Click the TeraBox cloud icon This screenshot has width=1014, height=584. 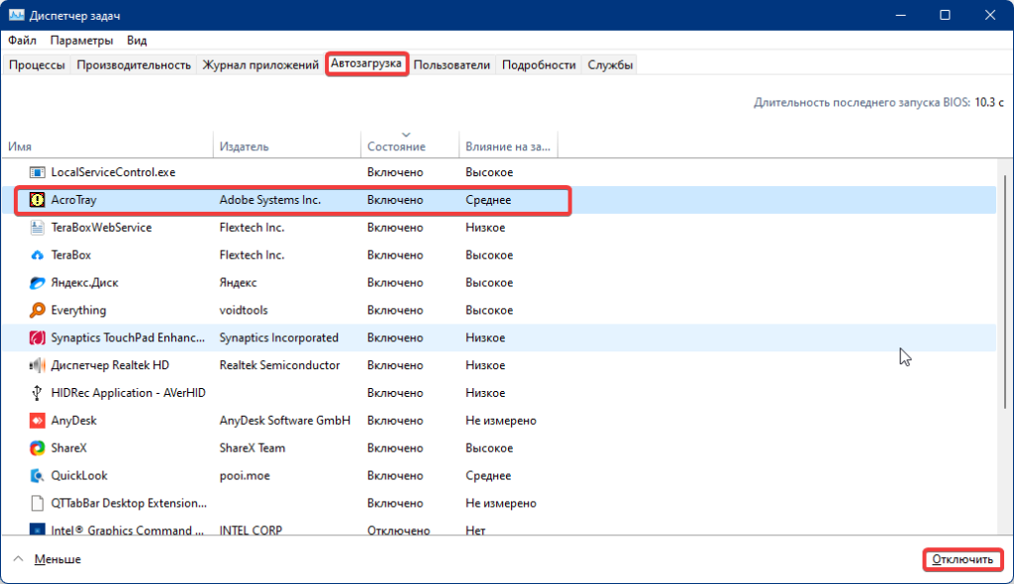coord(38,255)
